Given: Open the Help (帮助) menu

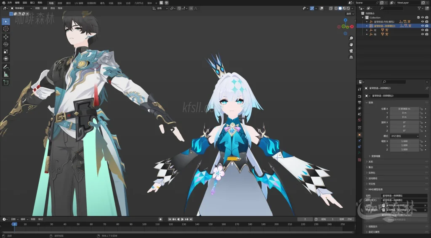Looking at the screenshot, I should click(40, 3).
